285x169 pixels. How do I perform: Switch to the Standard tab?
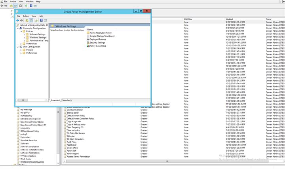(66, 101)
